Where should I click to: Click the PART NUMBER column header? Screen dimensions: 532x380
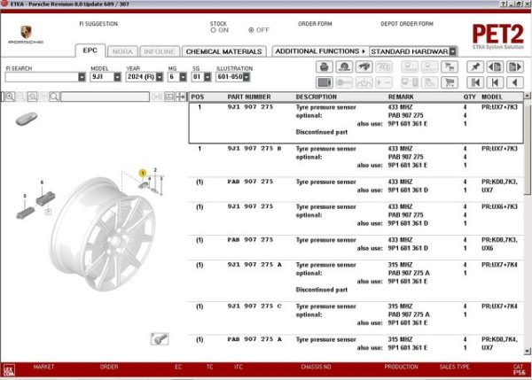(249, 97)
